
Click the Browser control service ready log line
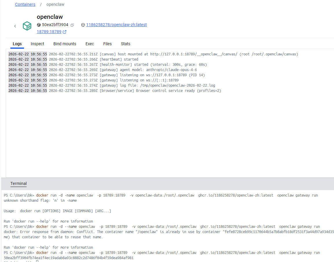click(115, 91)
